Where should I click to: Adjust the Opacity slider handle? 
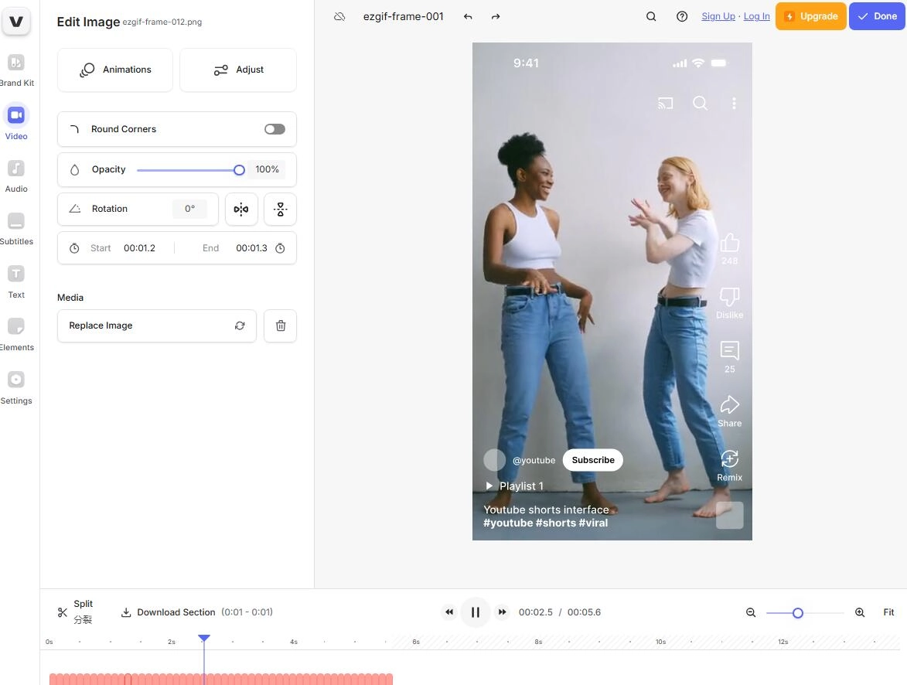239,170
